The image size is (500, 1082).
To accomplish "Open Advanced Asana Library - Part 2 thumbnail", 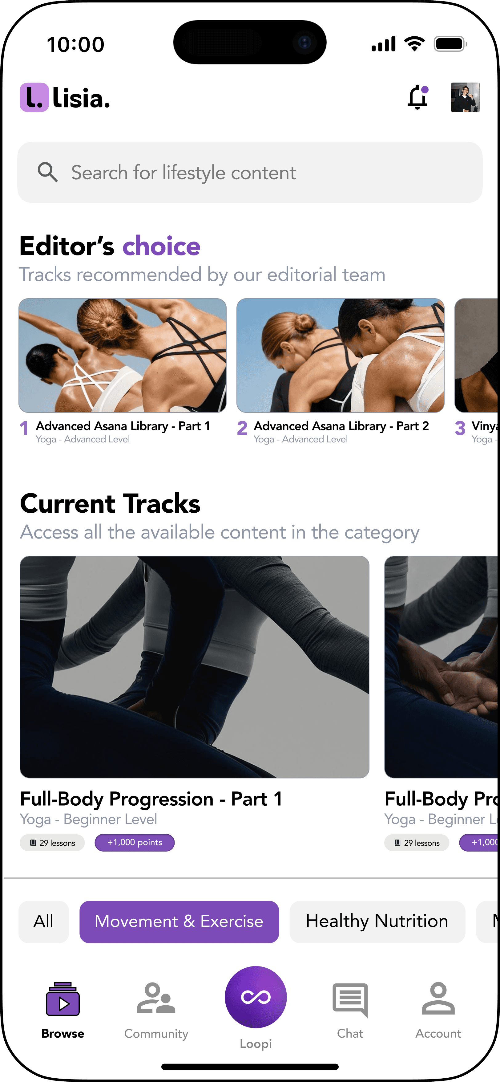I will (341, 355).
